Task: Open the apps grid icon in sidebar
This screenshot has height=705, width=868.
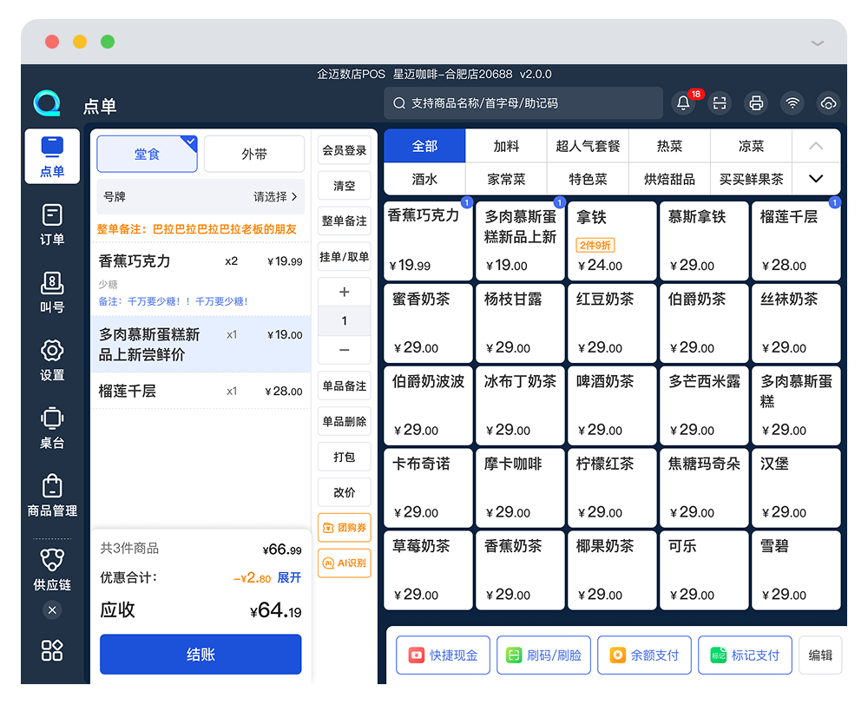Action: pyautogui.click(x=52, y=650)
